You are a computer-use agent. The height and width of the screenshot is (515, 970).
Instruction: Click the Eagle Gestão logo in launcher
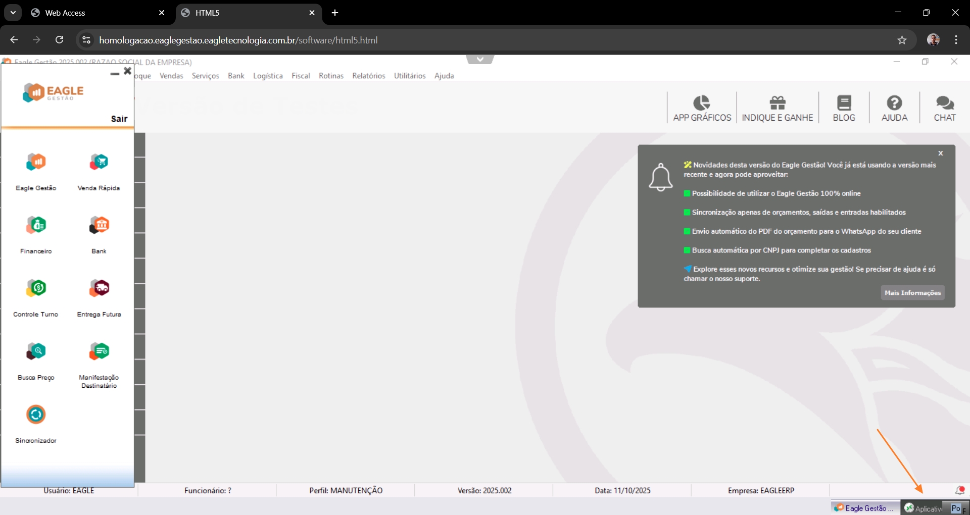pyautogui.click(x=53, y=92)
